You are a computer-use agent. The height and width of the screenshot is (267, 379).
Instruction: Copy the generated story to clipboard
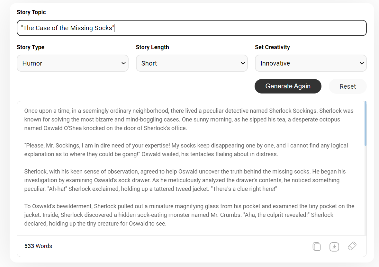click(x=316, y=246)
